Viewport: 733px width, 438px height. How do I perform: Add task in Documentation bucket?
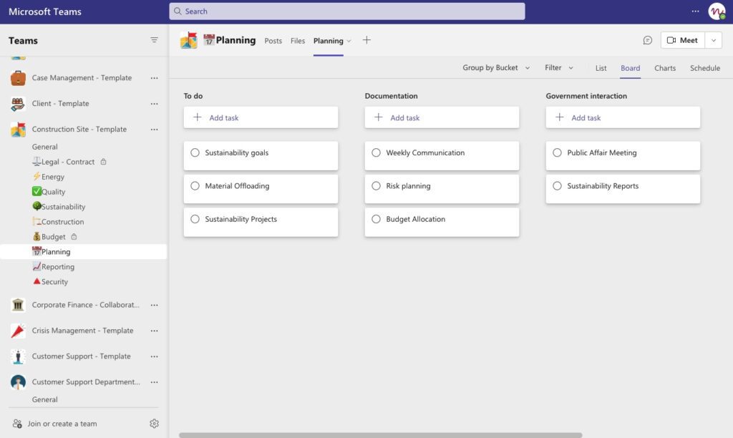click(x=442, y=117)
